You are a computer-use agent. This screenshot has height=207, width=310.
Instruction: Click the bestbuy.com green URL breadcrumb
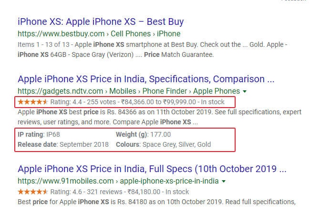tap(99, 34)
